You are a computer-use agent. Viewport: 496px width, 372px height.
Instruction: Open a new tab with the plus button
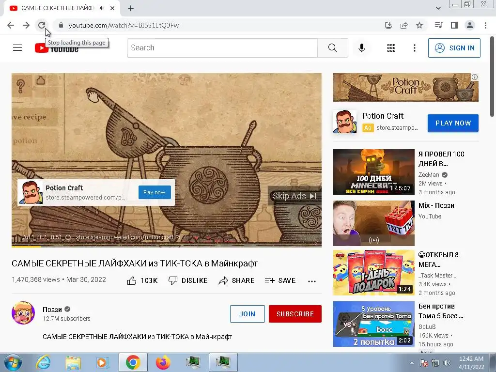(131, 9)
